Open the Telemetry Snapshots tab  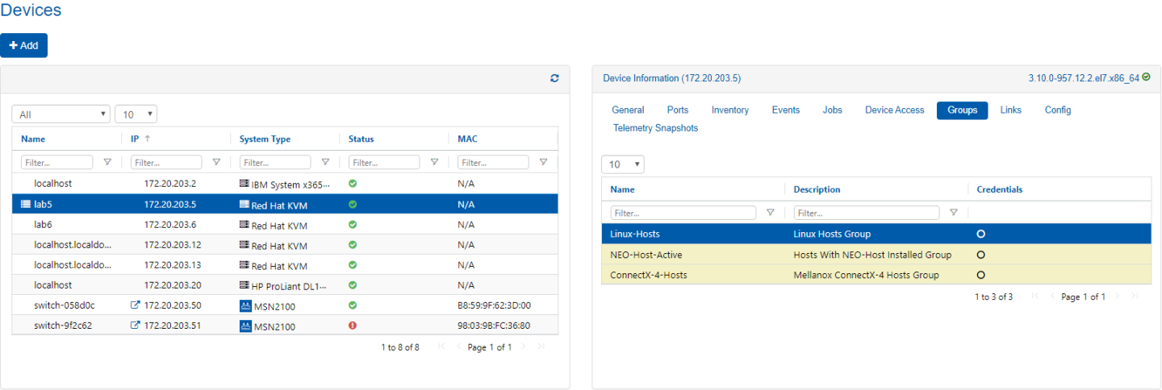(655, 128)
